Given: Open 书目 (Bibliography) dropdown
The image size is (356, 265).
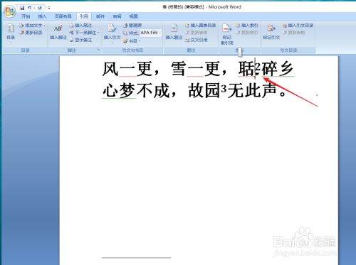Looking at the screenshot, I should click(132, 40).
